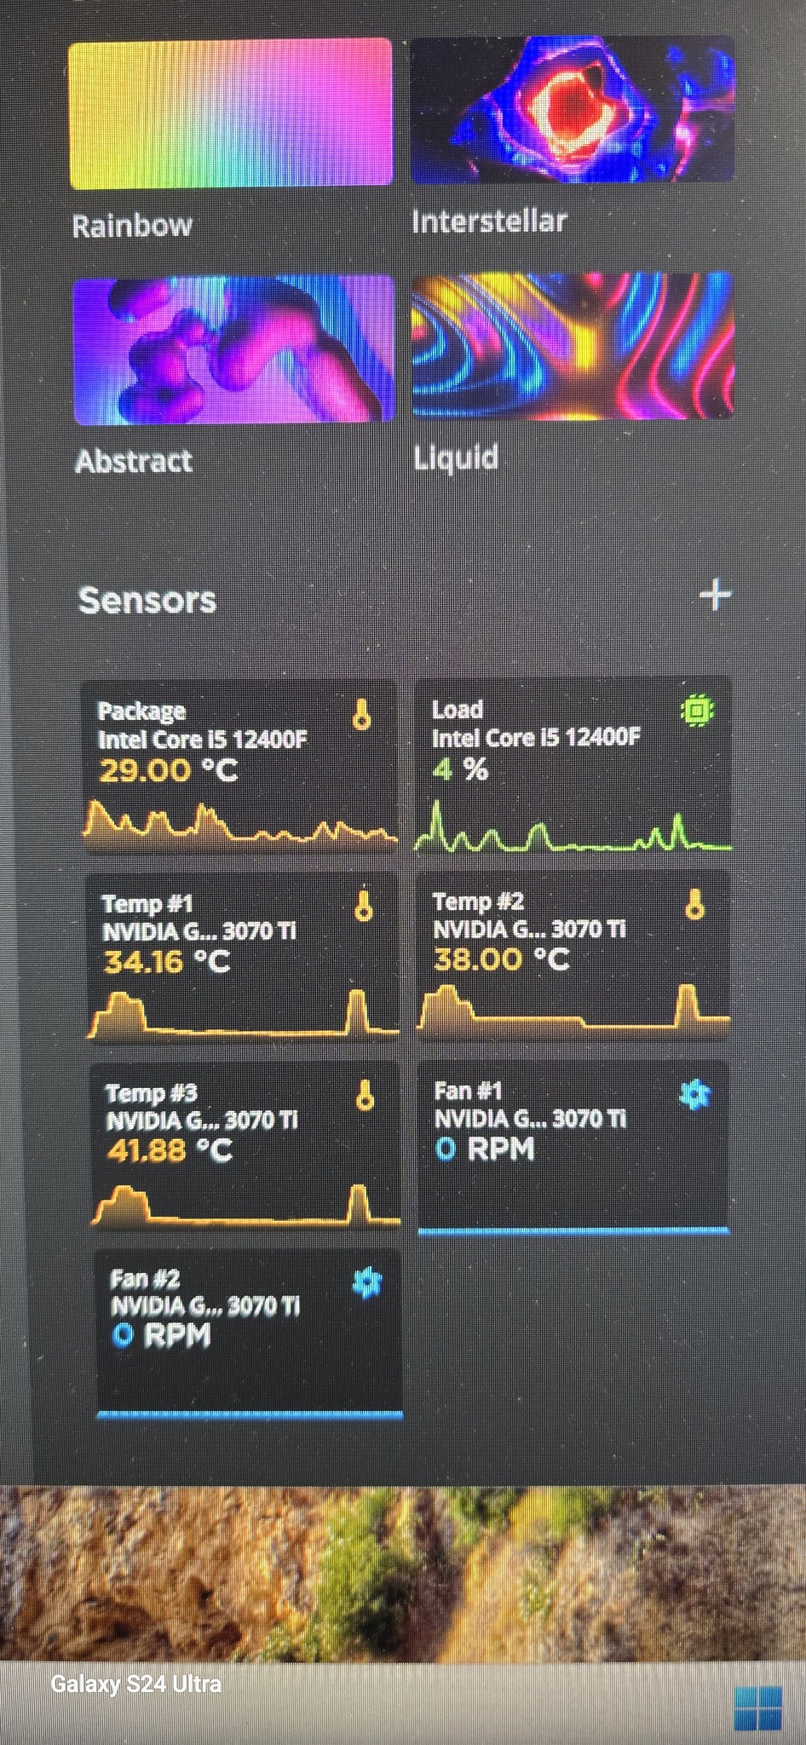Click the Fan #1 0 RPM reading

coord(485,1149)
